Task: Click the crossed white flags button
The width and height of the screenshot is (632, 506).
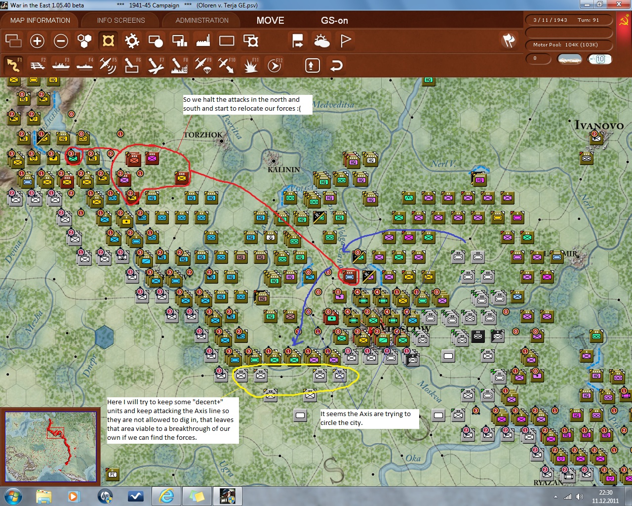Action: coord(509,41)
